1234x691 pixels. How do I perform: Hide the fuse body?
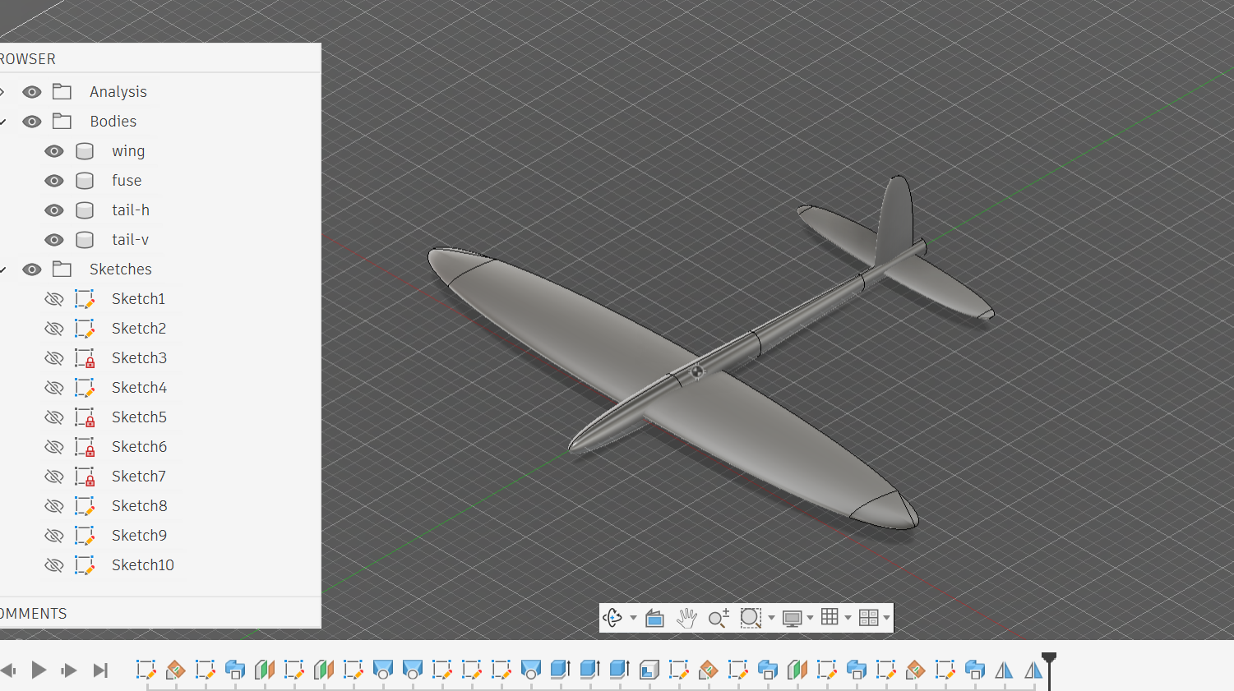click(54, 181)
